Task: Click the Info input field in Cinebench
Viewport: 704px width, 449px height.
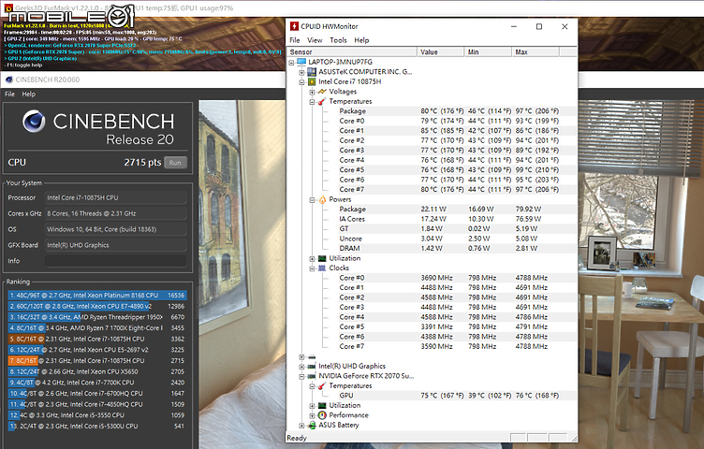Action: click(x=116, y=261)
